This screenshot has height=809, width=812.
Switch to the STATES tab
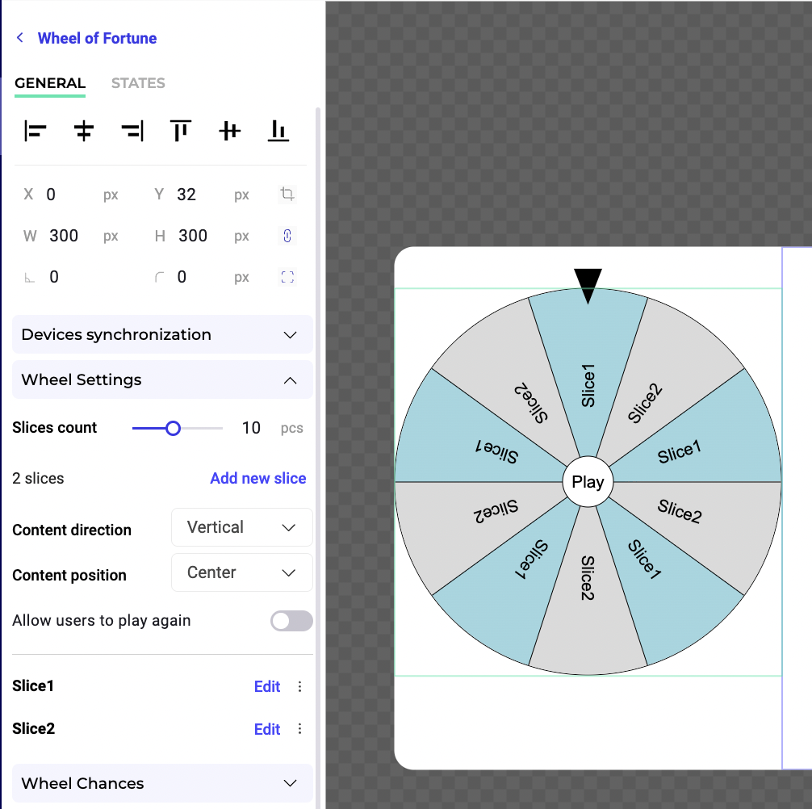[x=138, y=83]
